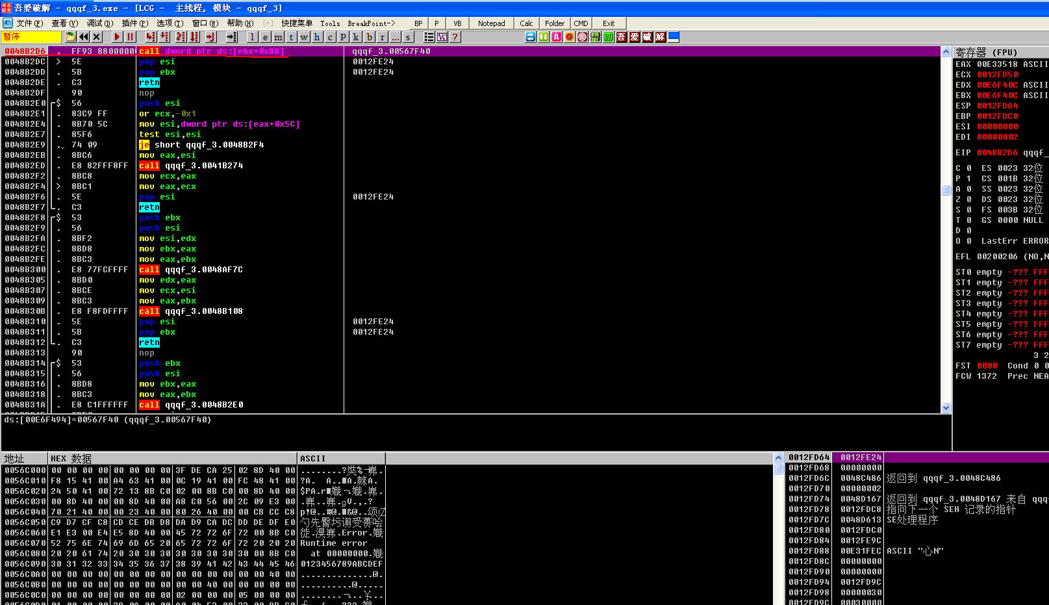1049x605 pixels.
Task: Click the VB button
Action: [457, 23]
